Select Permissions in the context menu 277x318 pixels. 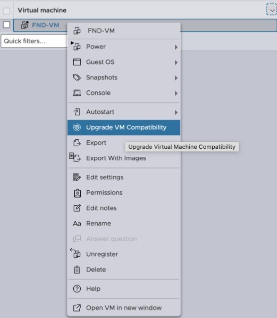[x=124, y=193]
